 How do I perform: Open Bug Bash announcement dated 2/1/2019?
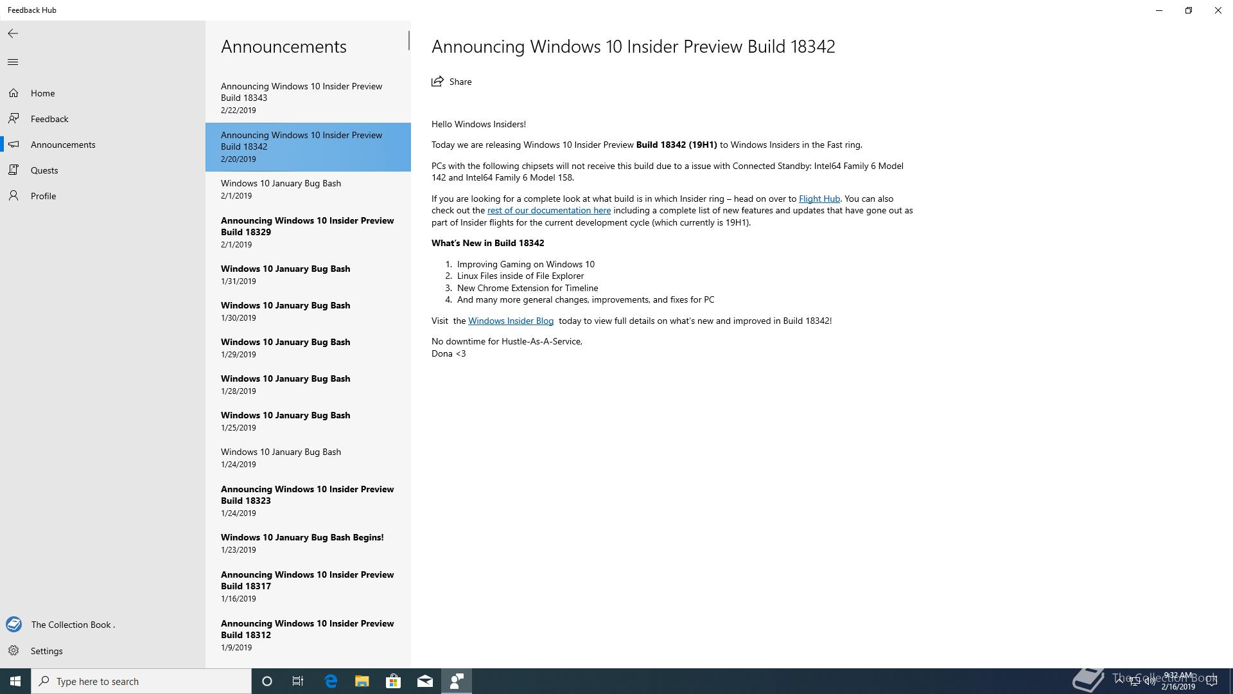308,189
